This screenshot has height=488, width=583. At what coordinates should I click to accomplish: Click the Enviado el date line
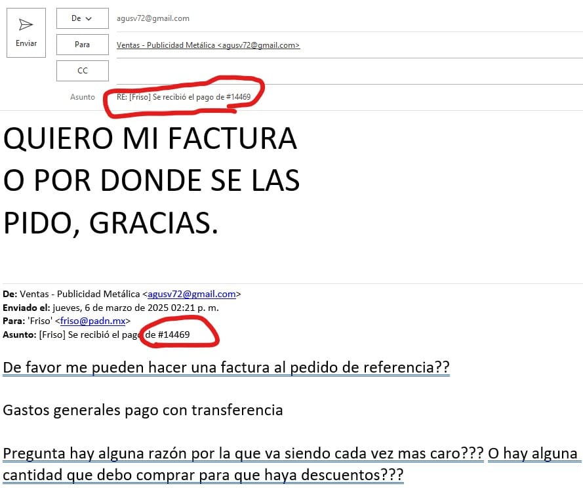111,308
